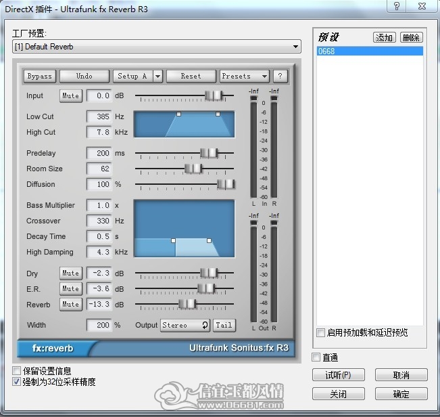Click the 试听(P) preview button
Image resolution: width=440 pixels, height=417 pixels.
[339, 375]
